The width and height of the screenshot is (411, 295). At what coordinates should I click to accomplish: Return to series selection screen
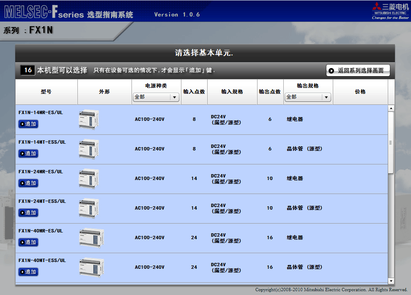[x=358, y=71]
